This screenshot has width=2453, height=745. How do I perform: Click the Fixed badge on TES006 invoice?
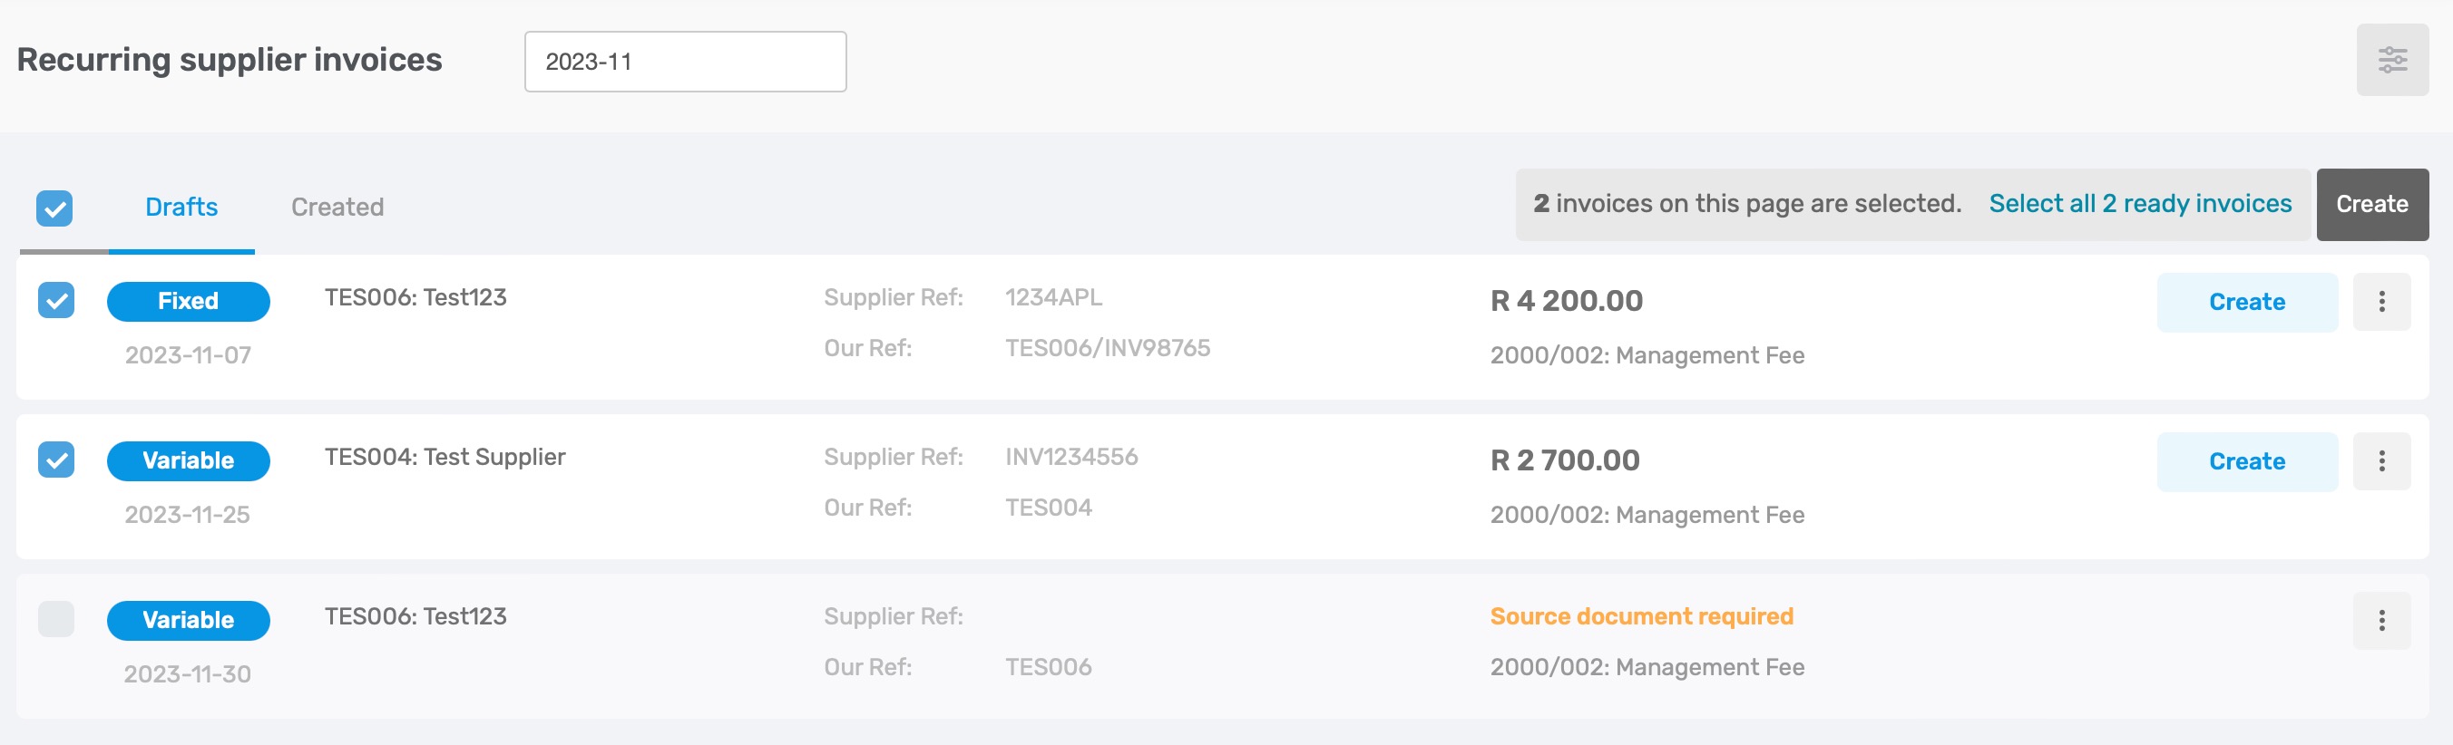(189, 301)
